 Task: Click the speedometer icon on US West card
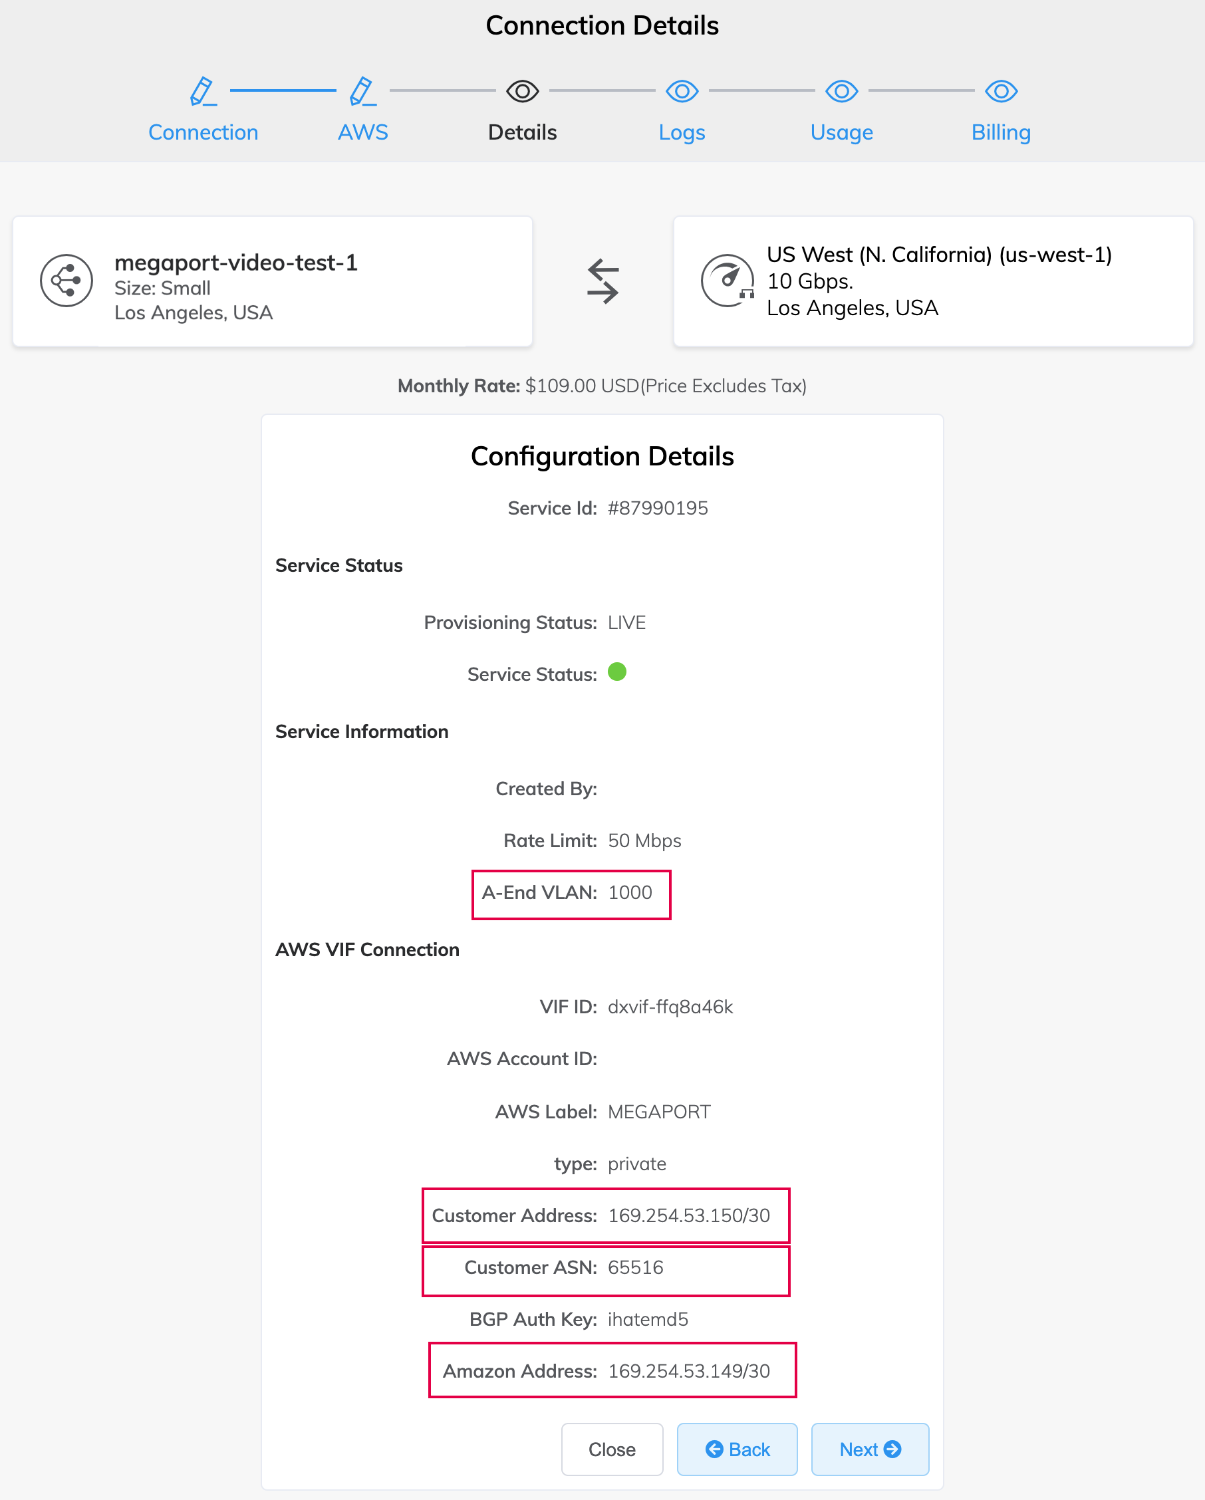click(726, 281)
